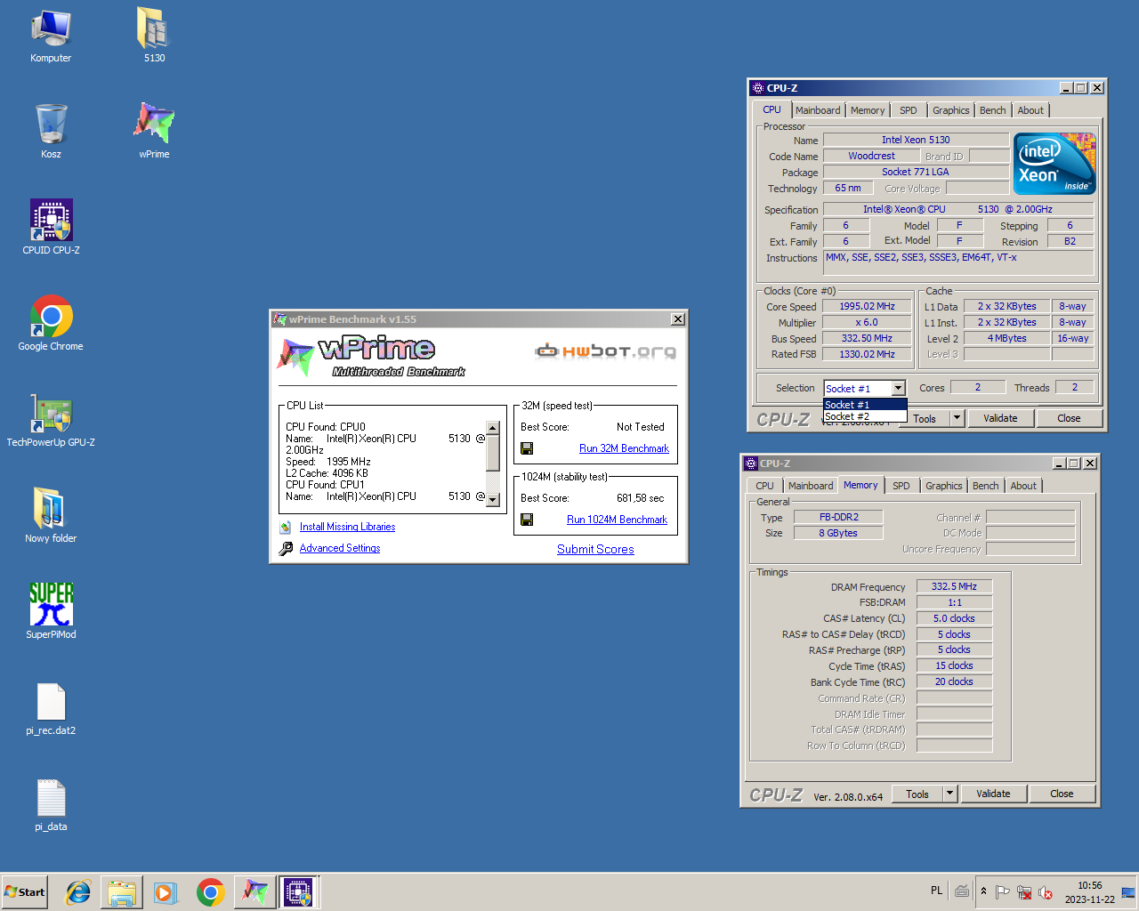1139x911 pixels.
Task: Click the FB-DDR2 memory type value
Action: [839, 517]
